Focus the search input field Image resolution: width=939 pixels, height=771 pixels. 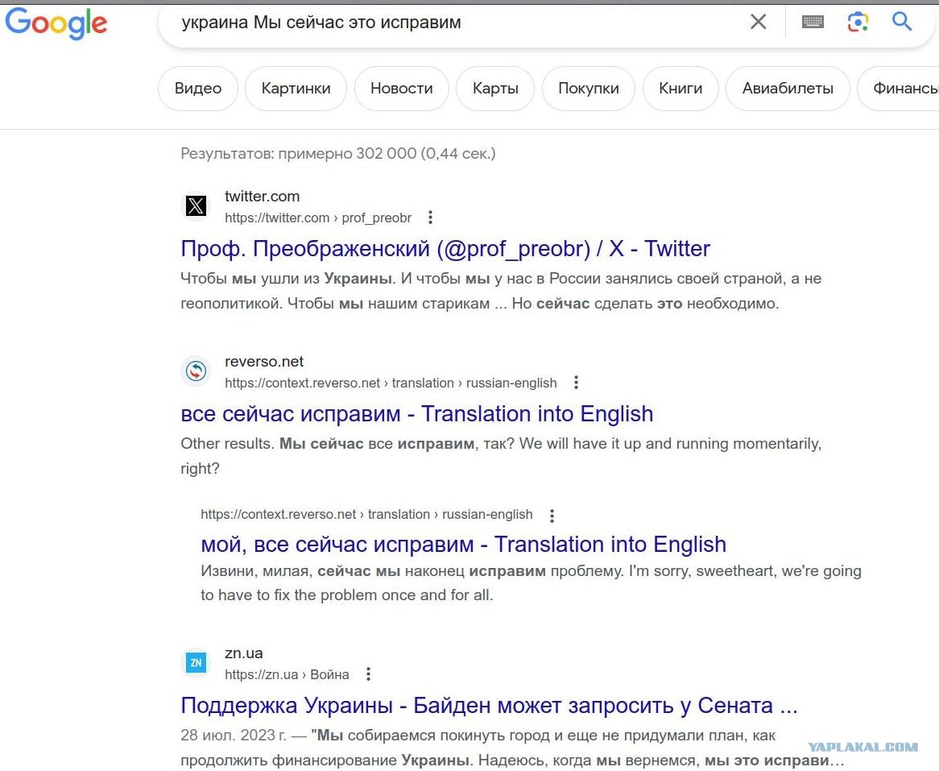pos(455,23)
